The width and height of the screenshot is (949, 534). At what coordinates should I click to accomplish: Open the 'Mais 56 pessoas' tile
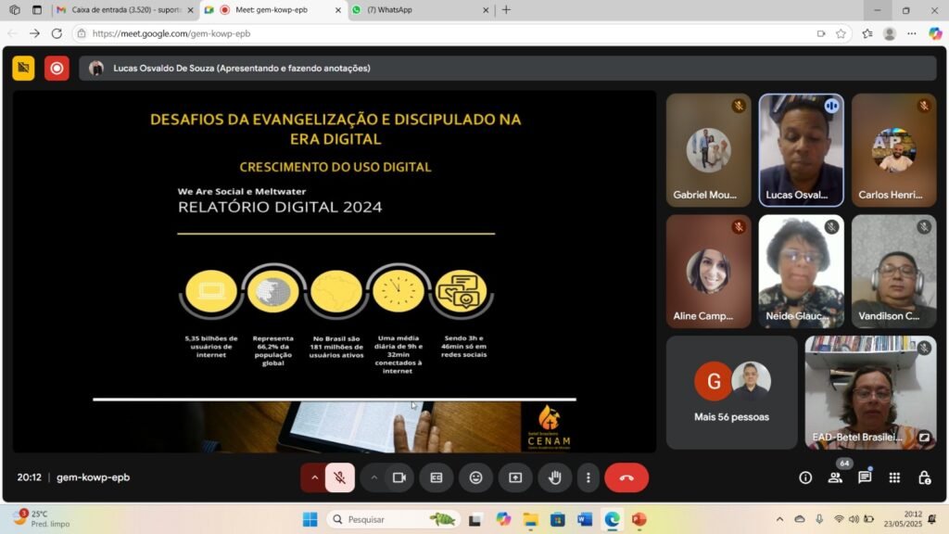tap(732, 392)
